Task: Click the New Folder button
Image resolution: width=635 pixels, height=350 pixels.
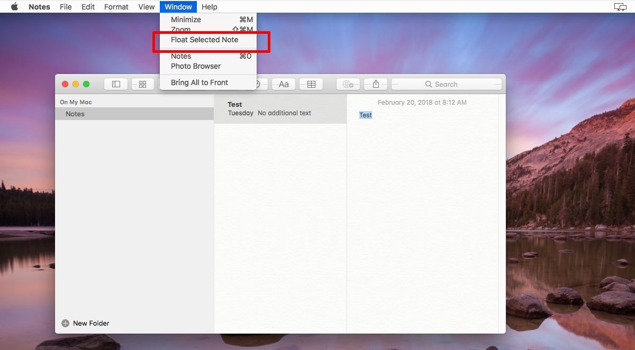Action: click(85, 323)
